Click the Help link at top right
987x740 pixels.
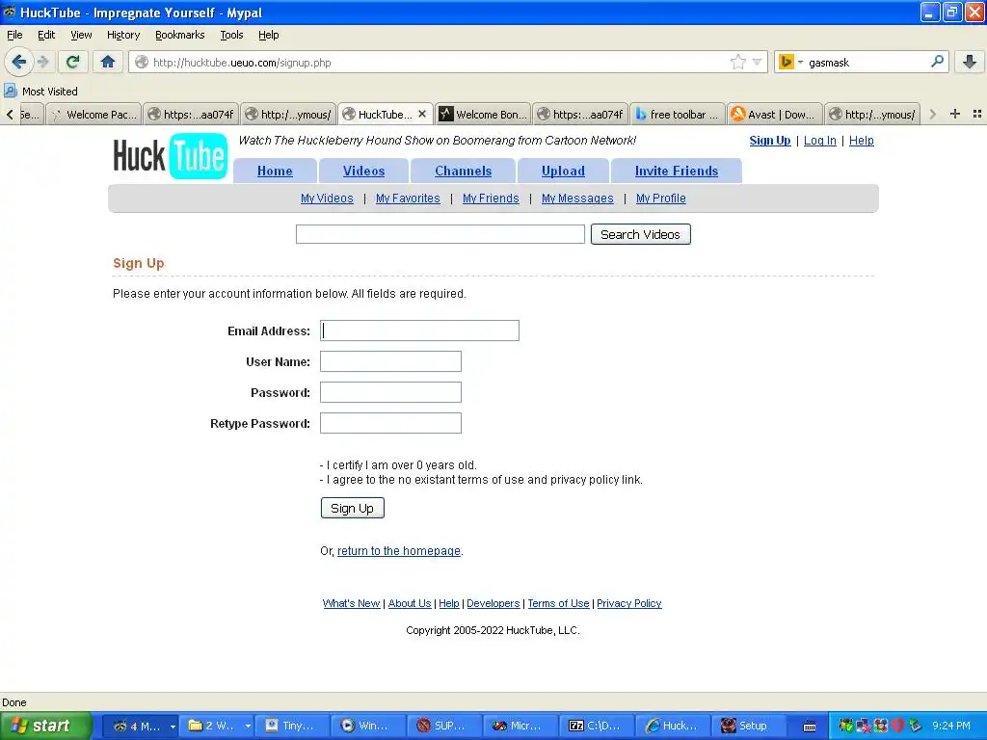(x=861, y=141)
